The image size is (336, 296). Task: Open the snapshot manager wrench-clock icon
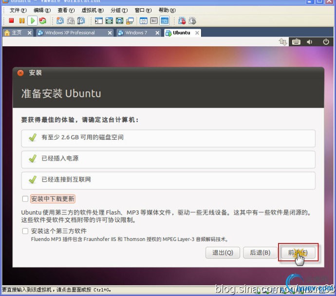coord(81,20)
